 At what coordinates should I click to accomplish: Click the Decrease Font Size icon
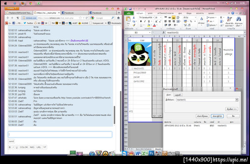[160, 21]
